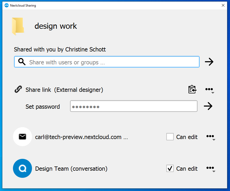Focus the Share with users or groups field
Image resolution: width=230 pixels, height=191 pixels.
point(107,62)
